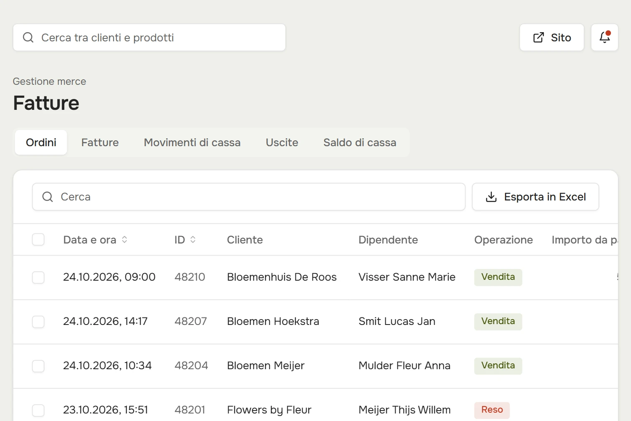Screen dimensions: 631x421
Task: Sort by ID column arrows
Action: tap(193, 240)
